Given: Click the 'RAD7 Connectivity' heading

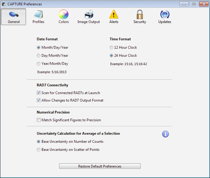Looking at the screenshot, I should (x=53, y=85).
